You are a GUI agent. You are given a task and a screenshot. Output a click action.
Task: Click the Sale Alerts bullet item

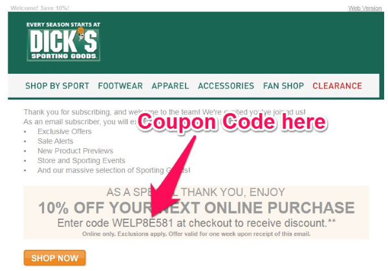55,141
